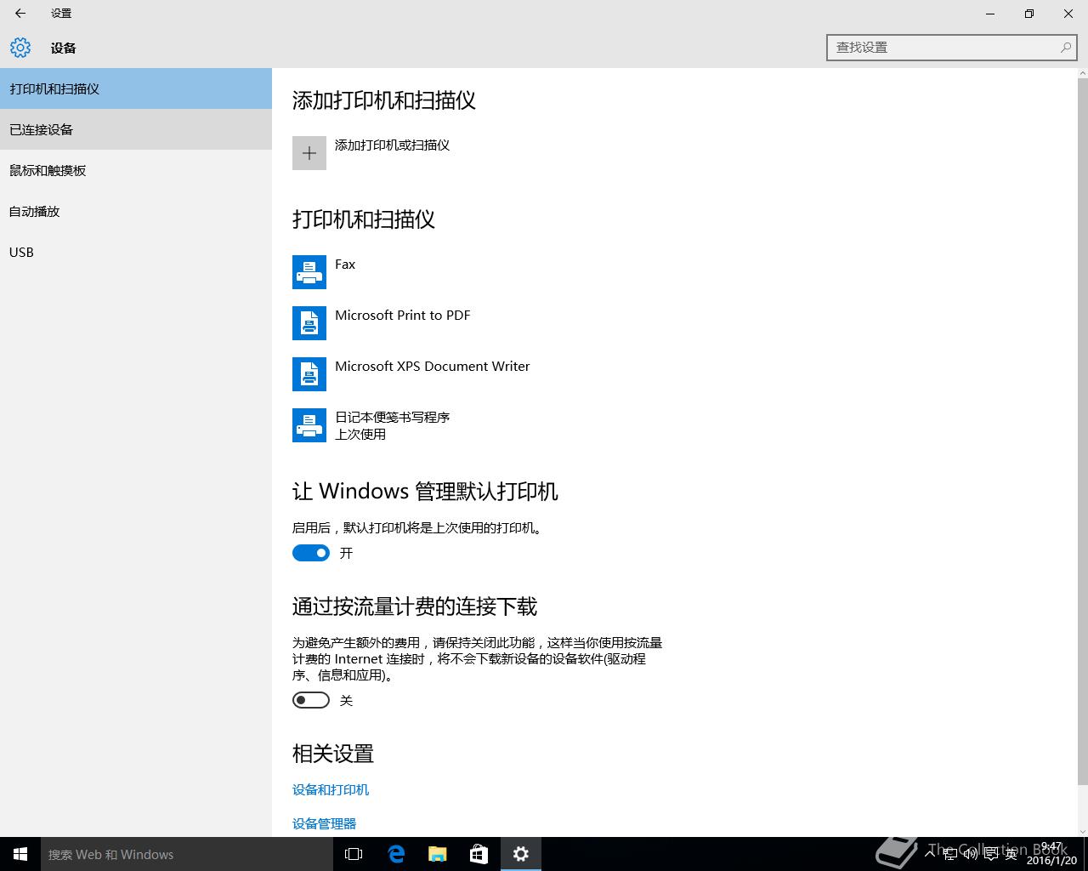
Task: Open 设备管理器 link
Action: point(324,823)
